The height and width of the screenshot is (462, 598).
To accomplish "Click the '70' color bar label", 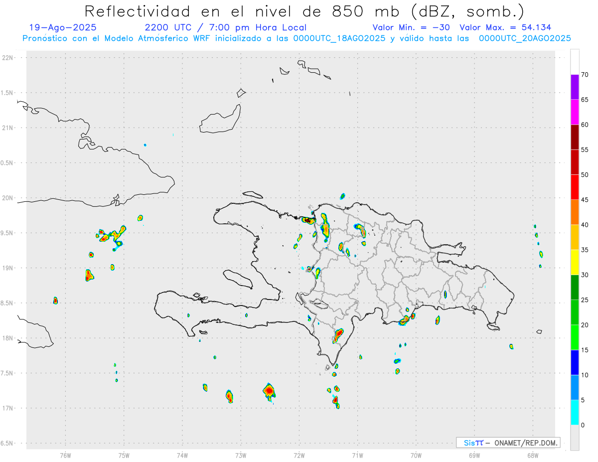I will tap(585, 75).
